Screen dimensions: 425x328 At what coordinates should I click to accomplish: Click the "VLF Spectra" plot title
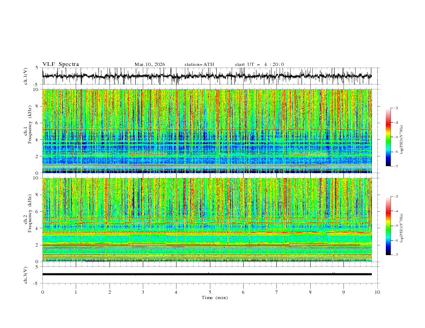click(61, 64)
